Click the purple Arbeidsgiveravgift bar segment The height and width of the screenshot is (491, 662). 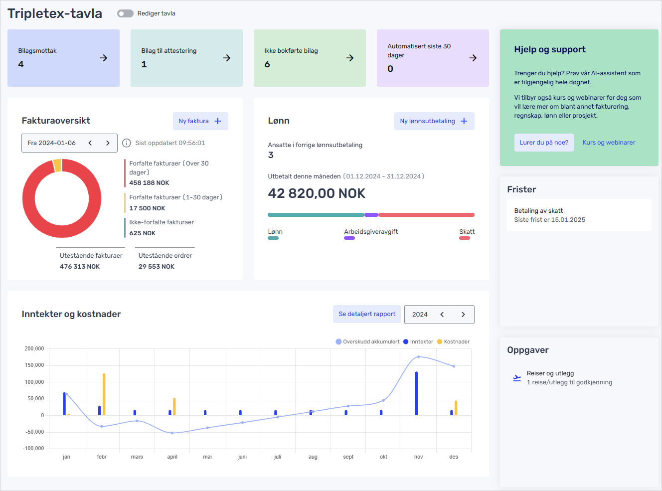[x=371, y=215]
